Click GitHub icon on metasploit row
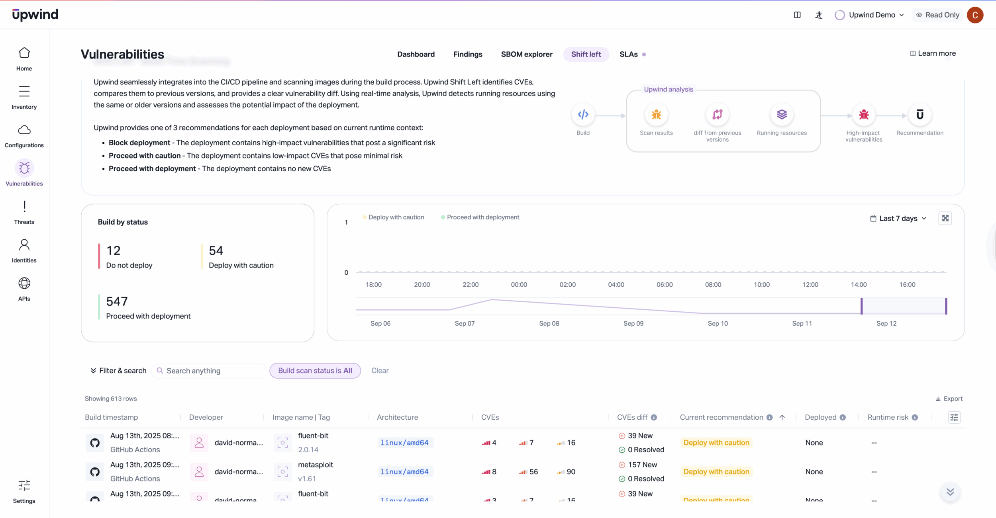 click(x=95, y=472)
